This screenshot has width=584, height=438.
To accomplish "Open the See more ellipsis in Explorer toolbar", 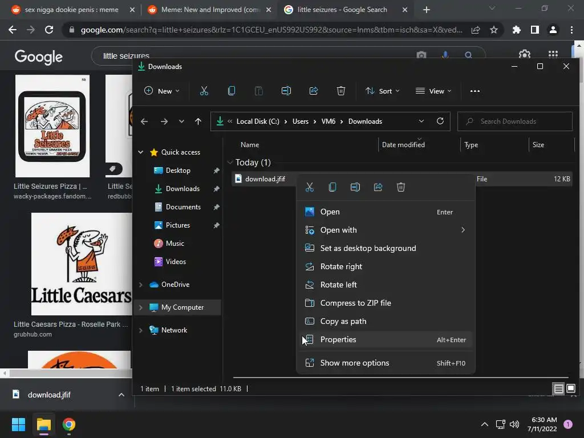I will click(x=475, y=91).
